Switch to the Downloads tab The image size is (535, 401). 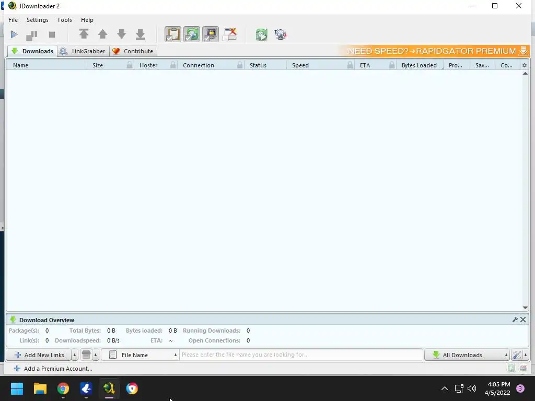32,51
